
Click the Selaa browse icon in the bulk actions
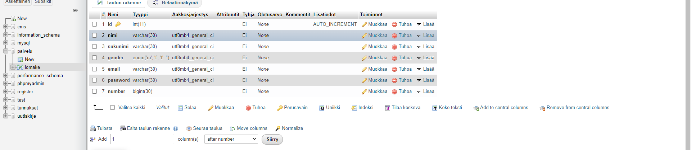tap(180, 108)
